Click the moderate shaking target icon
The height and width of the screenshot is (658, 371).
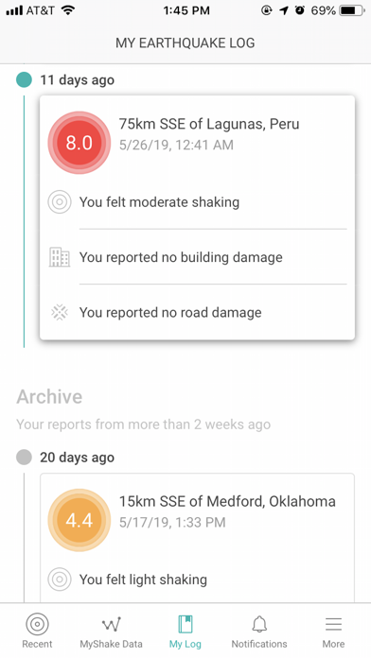click(x=60, y=202)
